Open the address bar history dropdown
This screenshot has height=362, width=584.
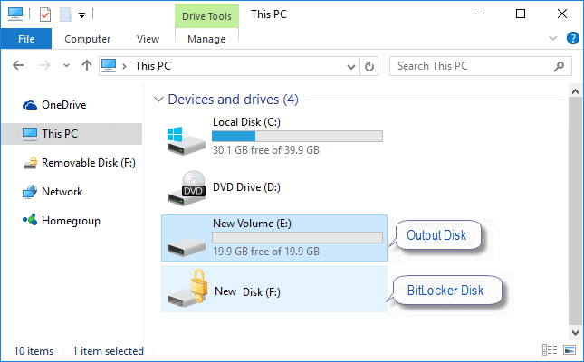(x=351, y=65)
